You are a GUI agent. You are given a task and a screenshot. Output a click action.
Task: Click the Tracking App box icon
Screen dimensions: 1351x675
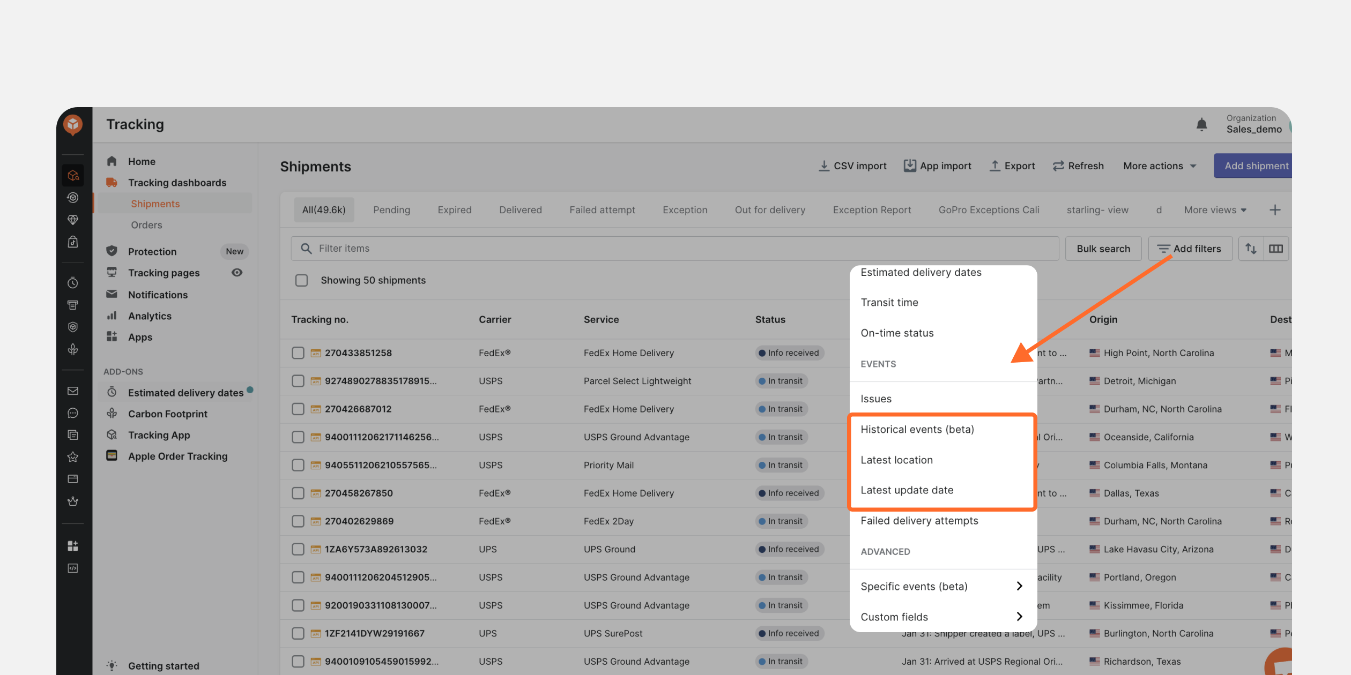pos(112,435)
